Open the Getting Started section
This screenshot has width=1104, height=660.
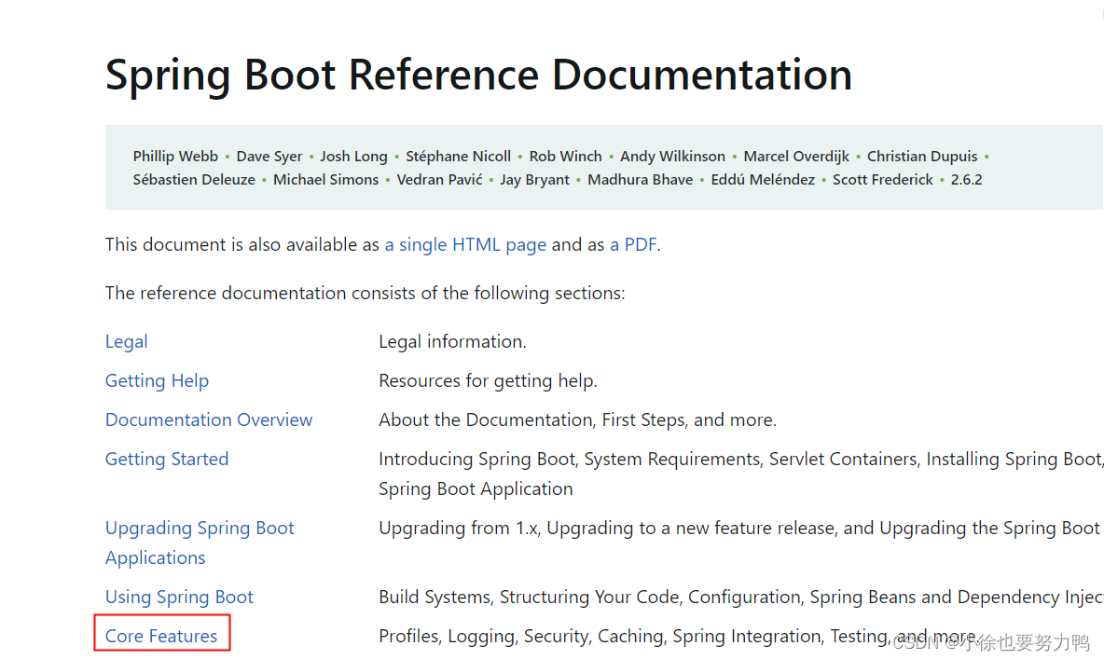point(167,459)
